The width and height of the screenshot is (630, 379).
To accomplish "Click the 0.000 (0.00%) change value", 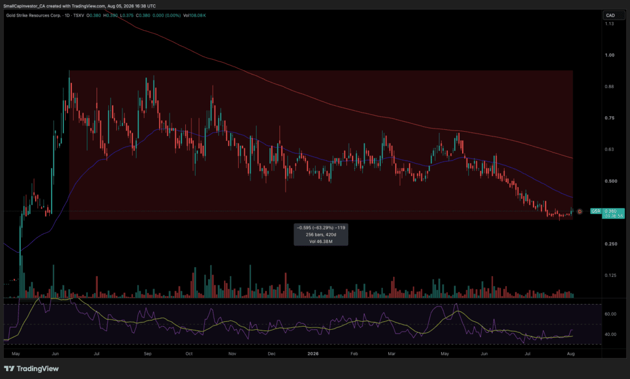I will pyautogui.click(x=166, y=15).
